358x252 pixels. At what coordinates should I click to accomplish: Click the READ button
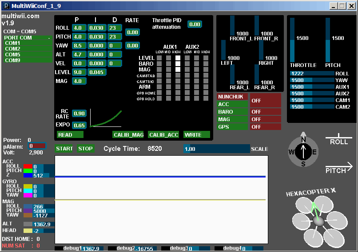(x=70, y=135)
